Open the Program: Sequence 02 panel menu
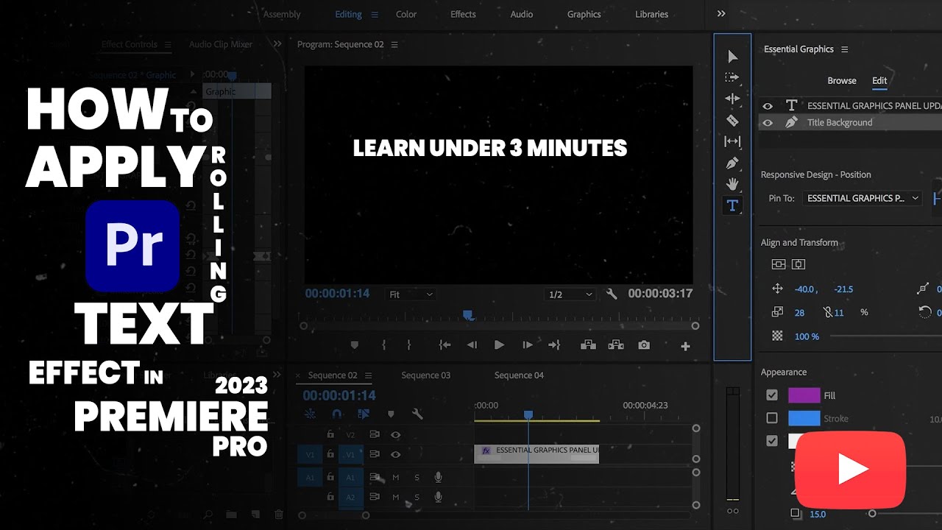942x530 pixels. tap(394, 45)
